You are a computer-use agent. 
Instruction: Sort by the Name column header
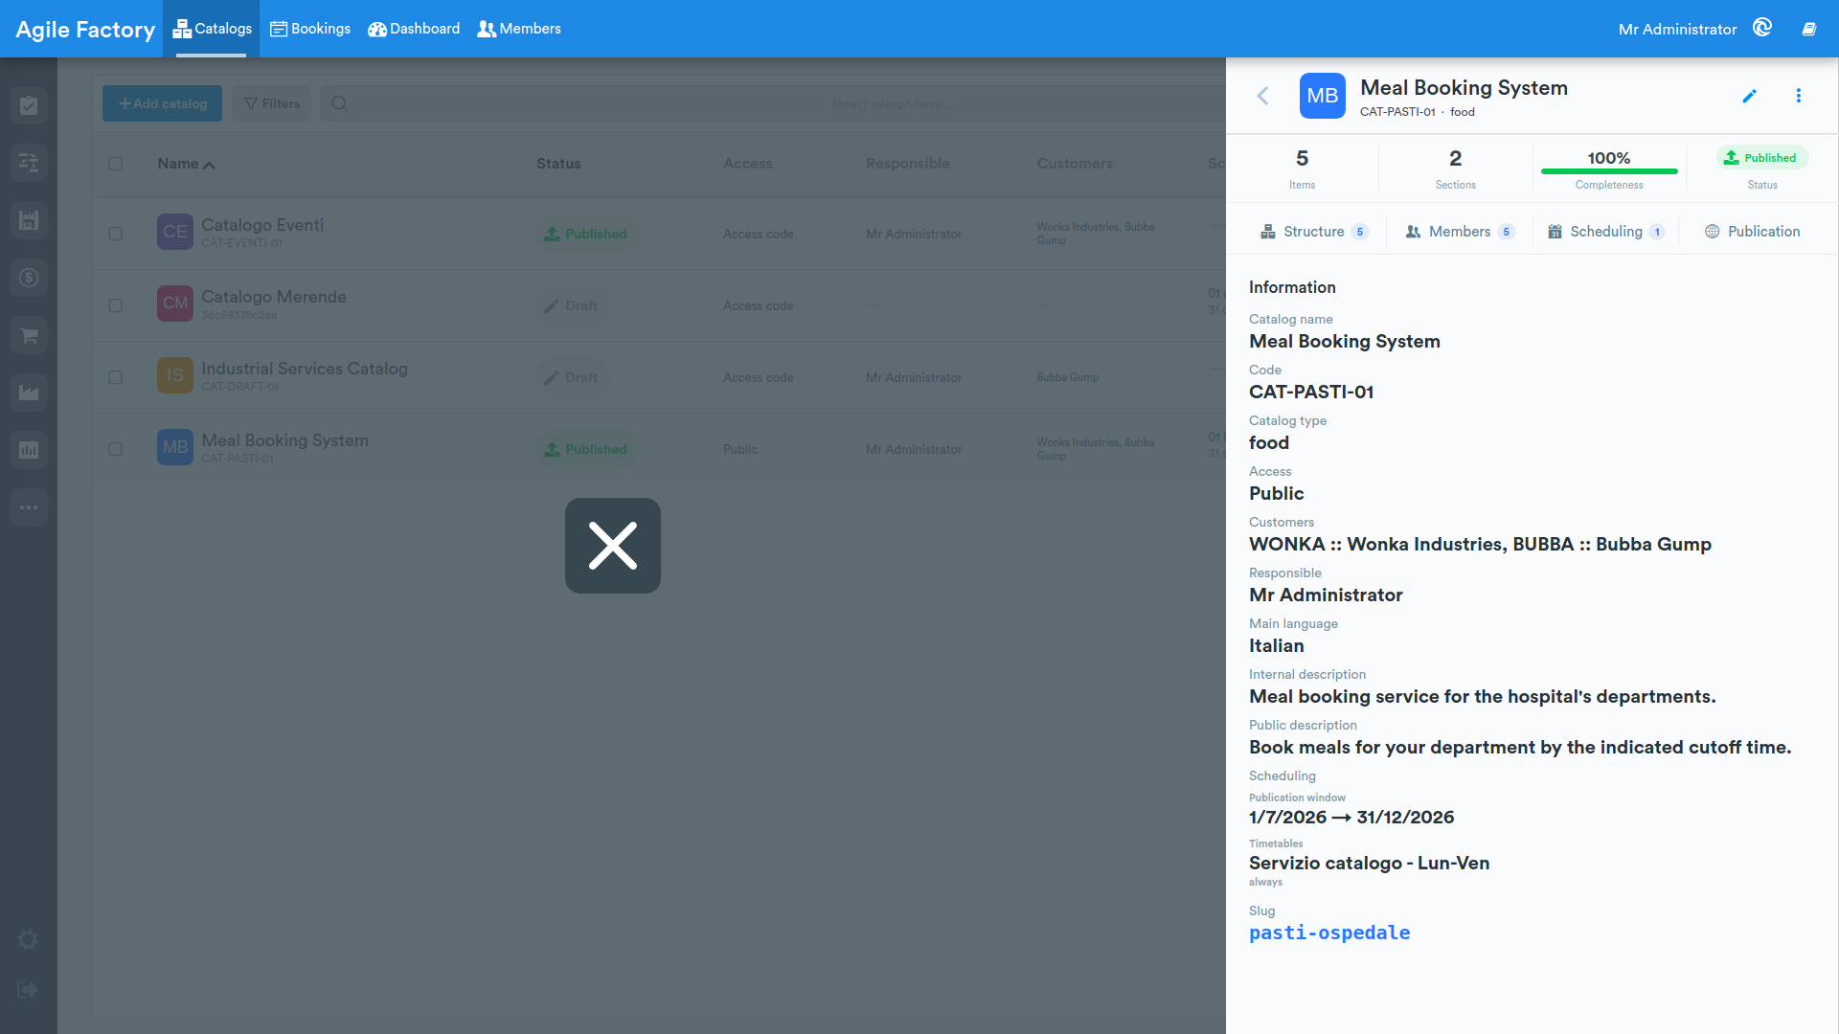(186, 164)
